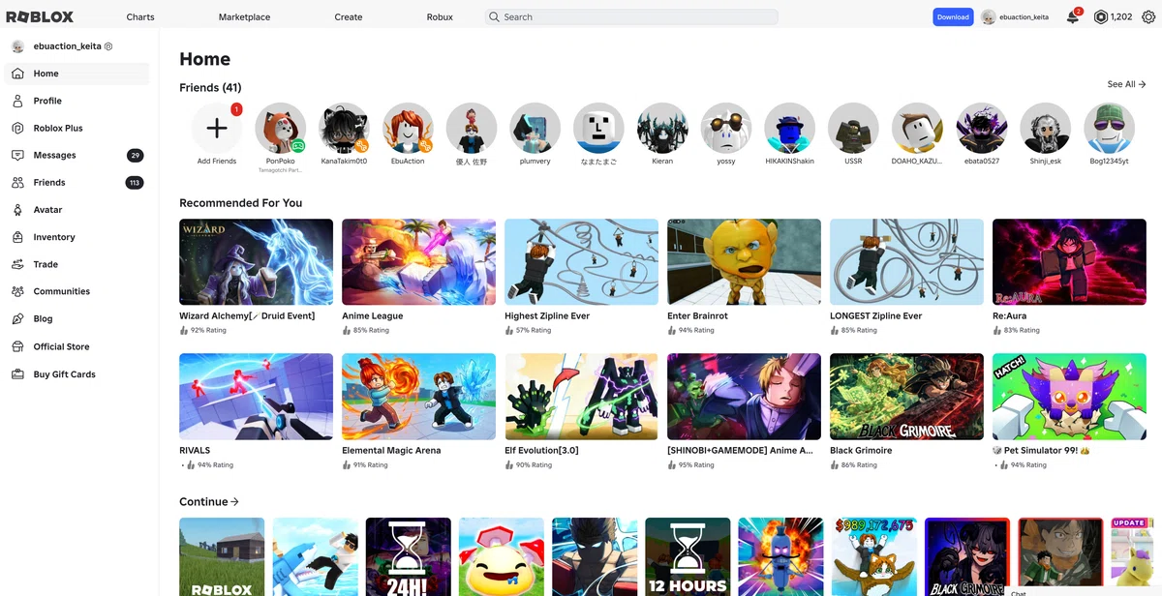This screenshot has width=1162, height=596.
Task: Open Shinji_esk's friend avatar
Action: coord(1045,128)
